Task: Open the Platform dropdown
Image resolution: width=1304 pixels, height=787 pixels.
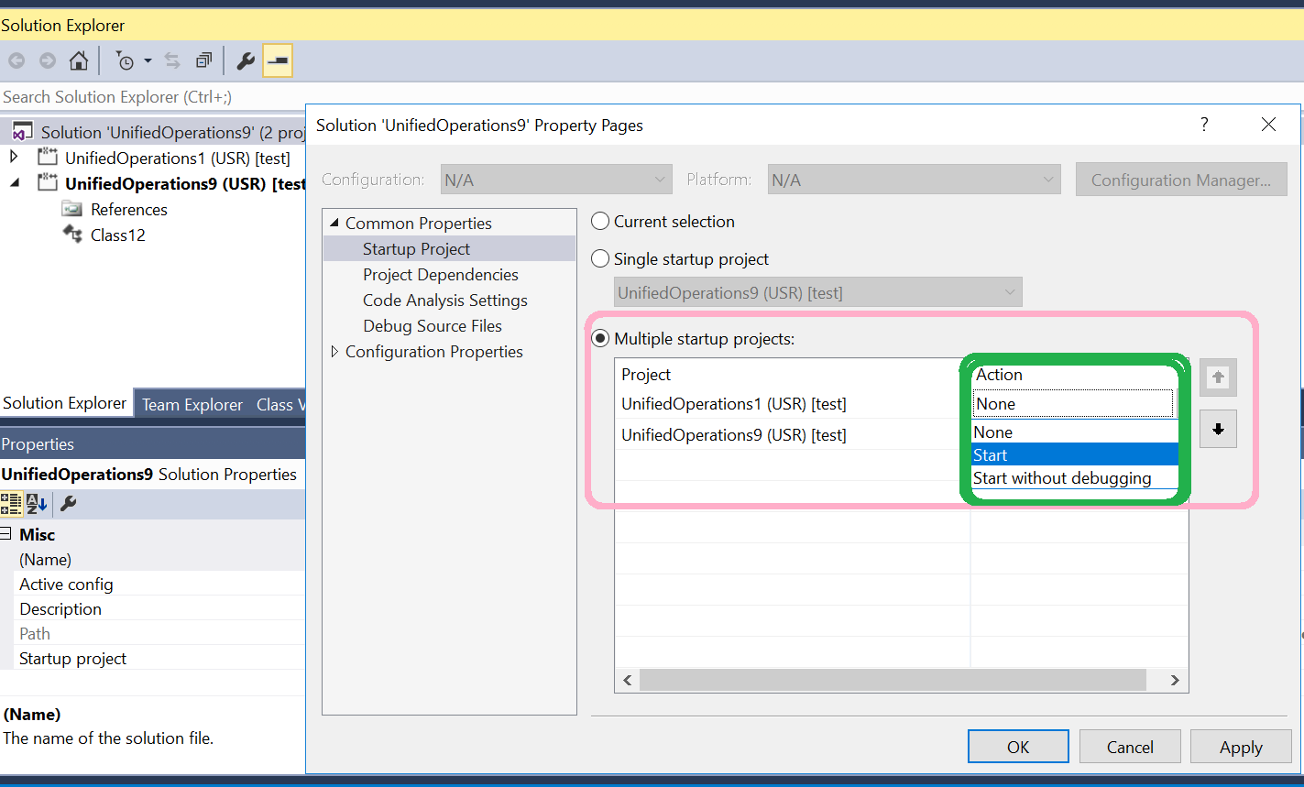Action: [914, 180]
